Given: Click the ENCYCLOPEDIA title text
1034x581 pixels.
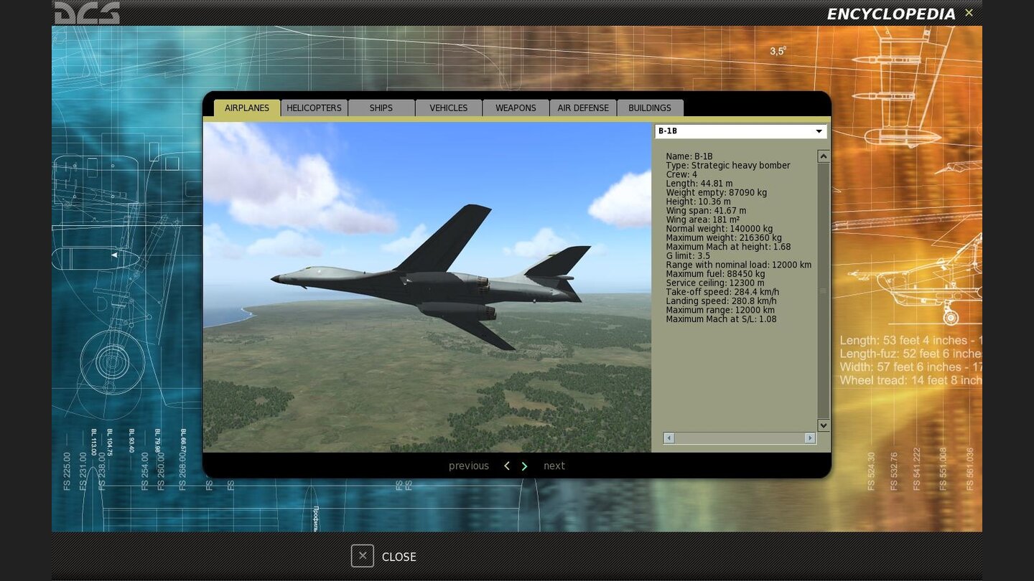Looking at the screenshot, I should 891,14.
